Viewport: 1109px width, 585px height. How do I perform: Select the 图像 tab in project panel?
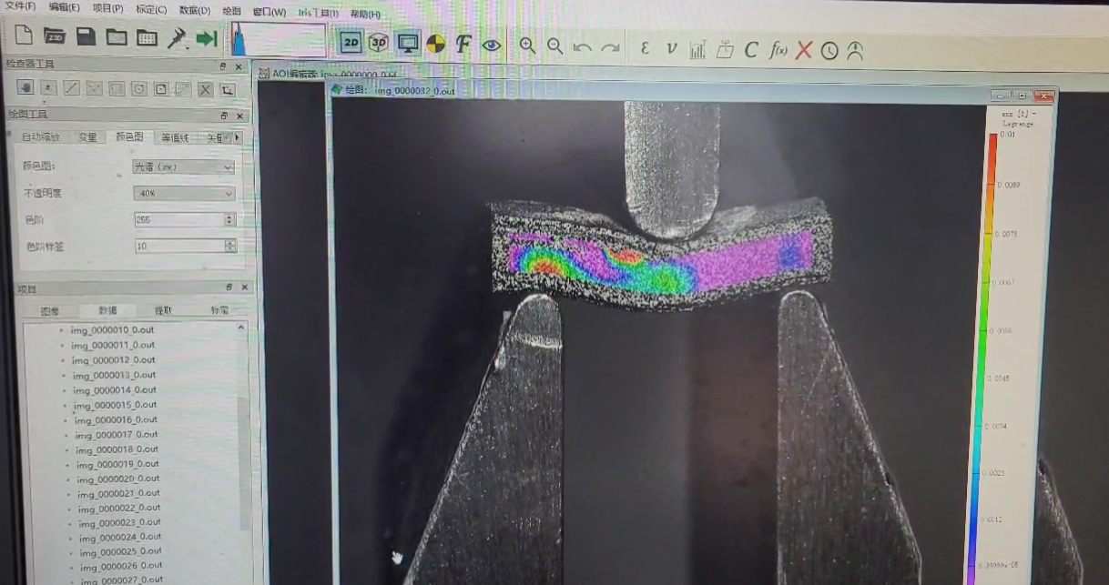pyautogui.click(x=50, y=311)
